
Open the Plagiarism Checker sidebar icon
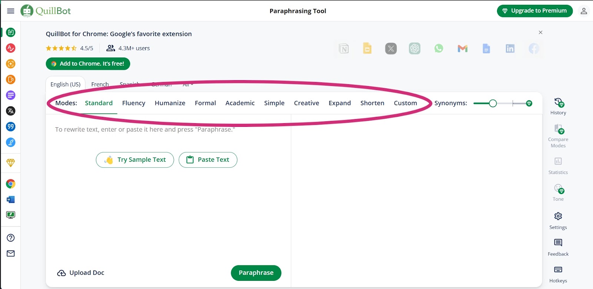click(11, 79)
